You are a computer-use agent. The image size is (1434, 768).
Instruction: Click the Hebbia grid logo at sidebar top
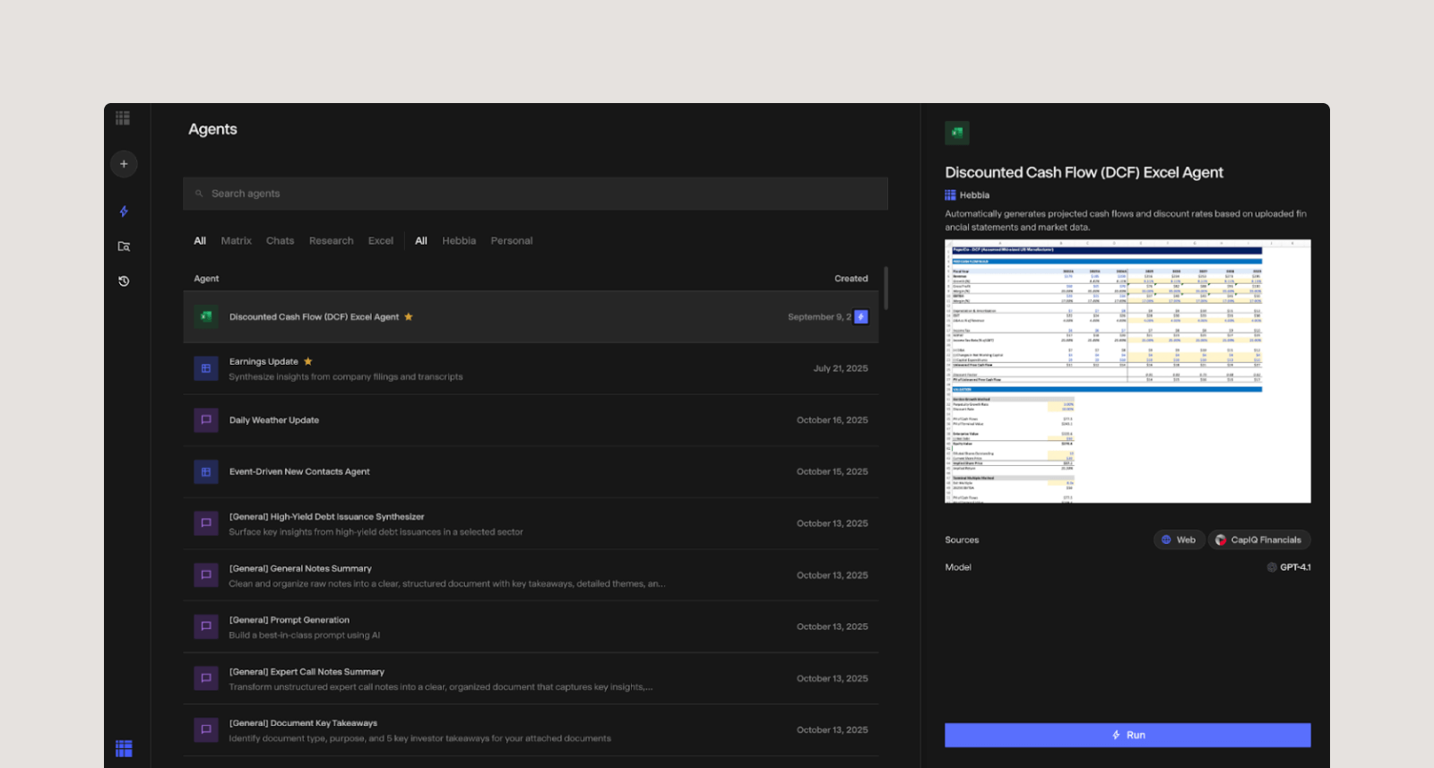[x=123, y=117]
